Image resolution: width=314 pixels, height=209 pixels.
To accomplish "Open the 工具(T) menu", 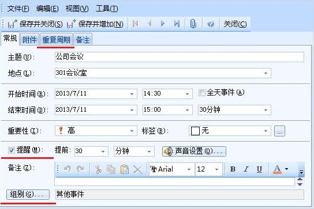I will [x=107, y=9].
